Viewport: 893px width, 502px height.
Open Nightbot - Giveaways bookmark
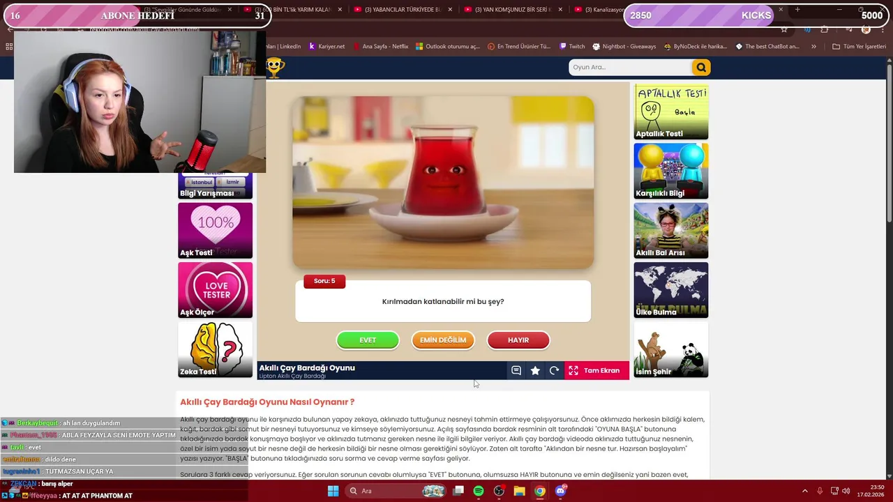coord(624,47)
